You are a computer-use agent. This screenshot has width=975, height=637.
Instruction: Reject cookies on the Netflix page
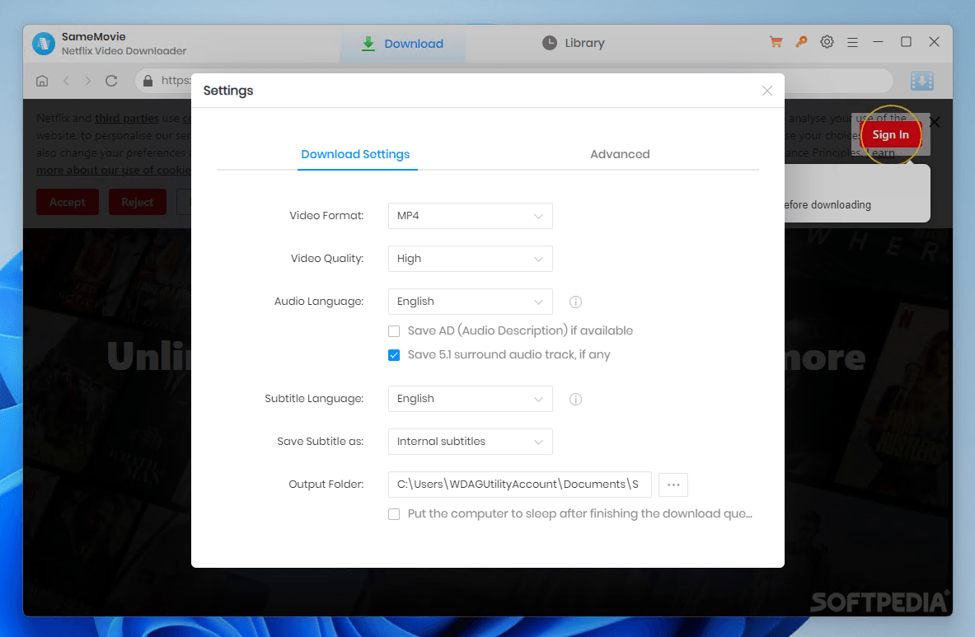click(138, 202)
